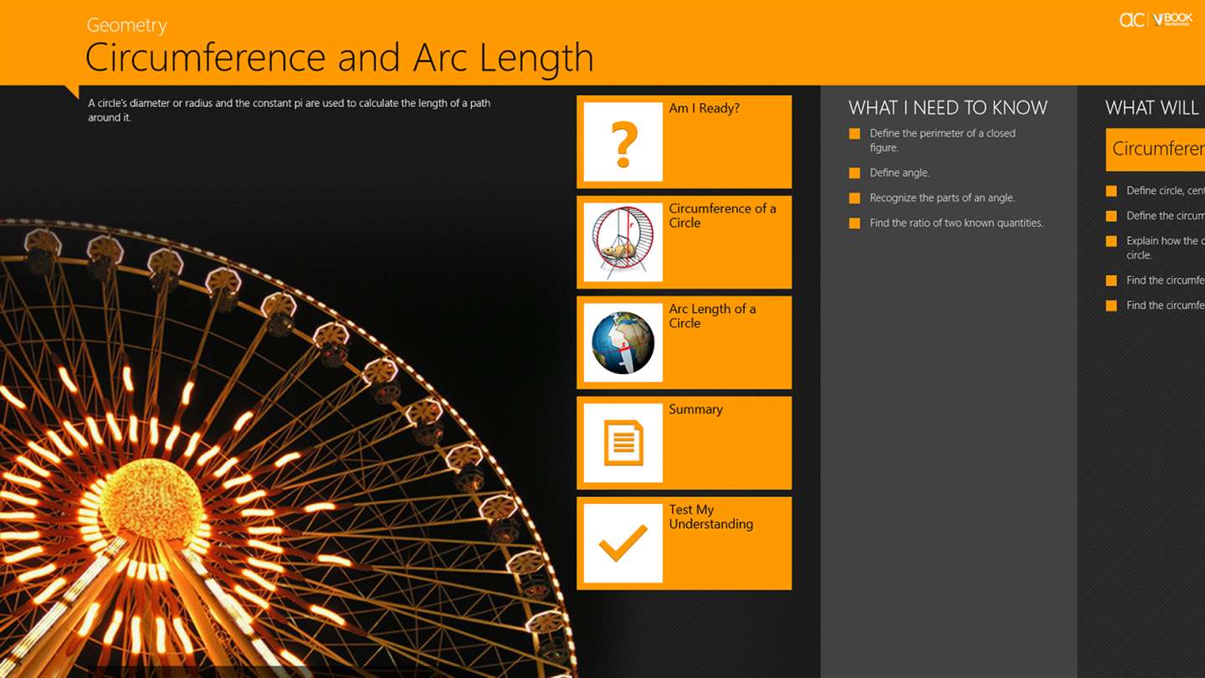Click 'Define the perimeter of a closed figure.' text
Viewport: 1205px width, 678px height.
coord(942,140)
